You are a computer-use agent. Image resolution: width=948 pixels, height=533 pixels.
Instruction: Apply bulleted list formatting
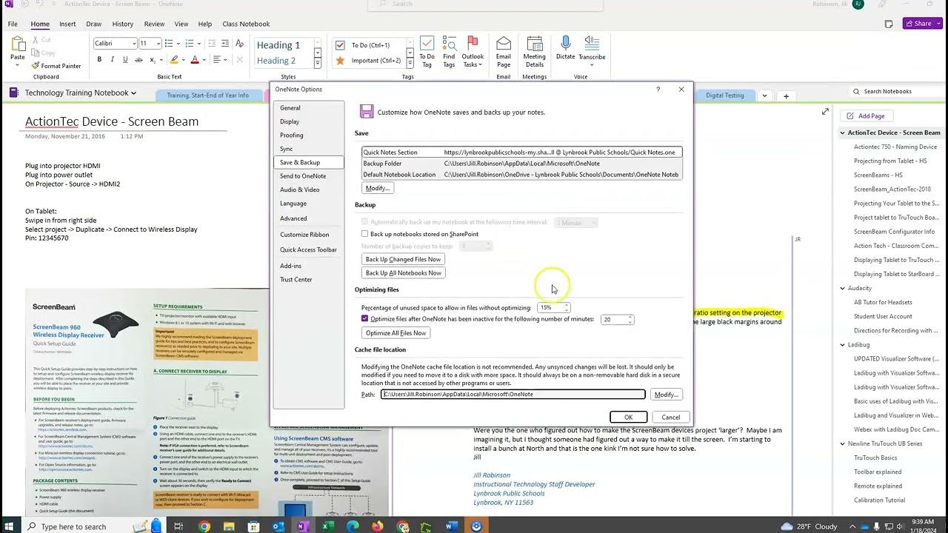click(x=170, y=44)
